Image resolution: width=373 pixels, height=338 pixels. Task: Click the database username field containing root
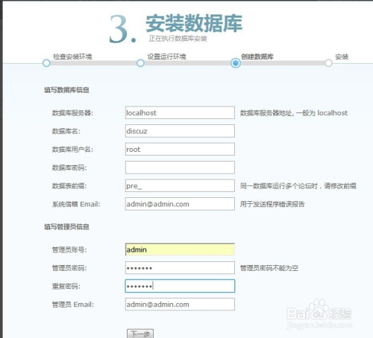tap(180, 149)
